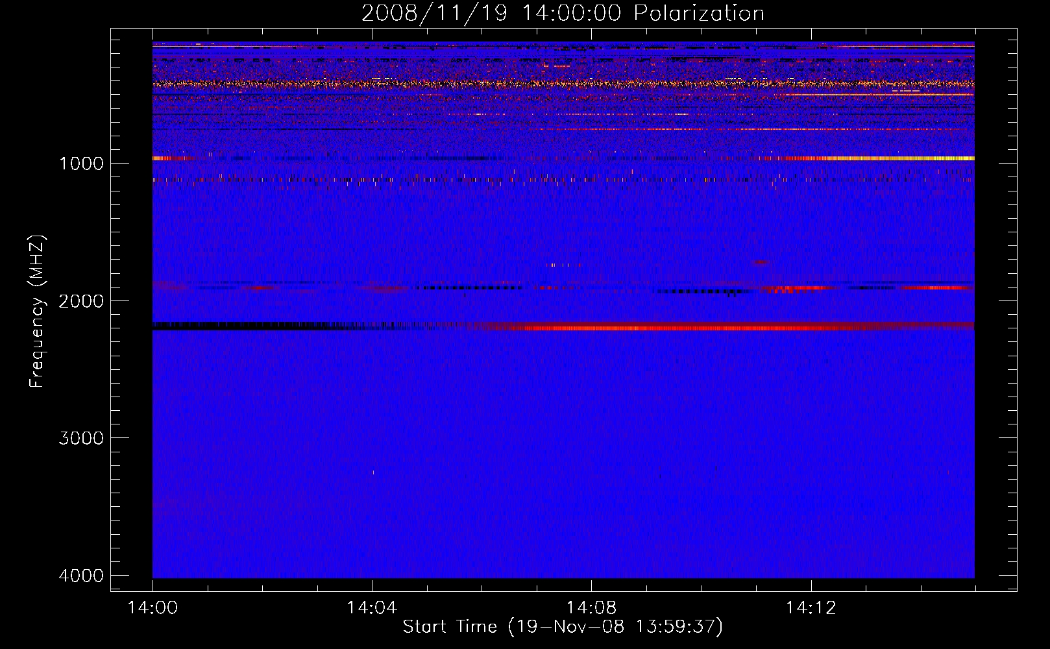Click the 14:12 time tick label
This screenshot has width=1050, height=649.
coord(811,608)
